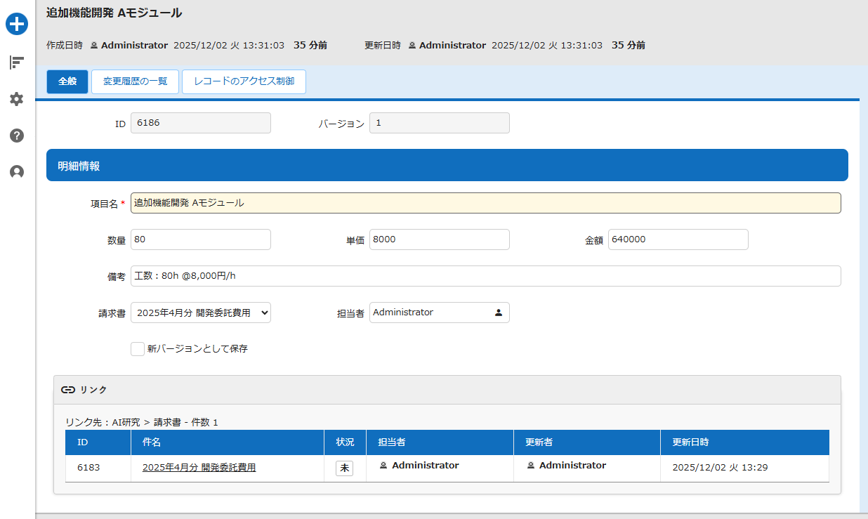Click the blue plus create-new icon
Image resolution: width=868 pixels, height=519 pixels.
(17, 25)
